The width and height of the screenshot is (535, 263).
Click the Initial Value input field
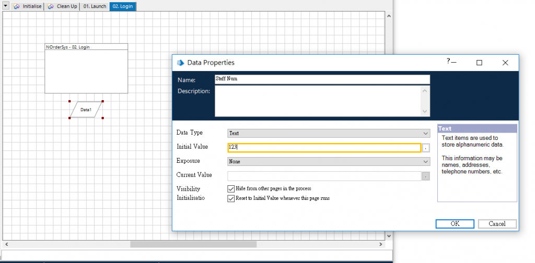pyautogui.click(x=324, y=148)
